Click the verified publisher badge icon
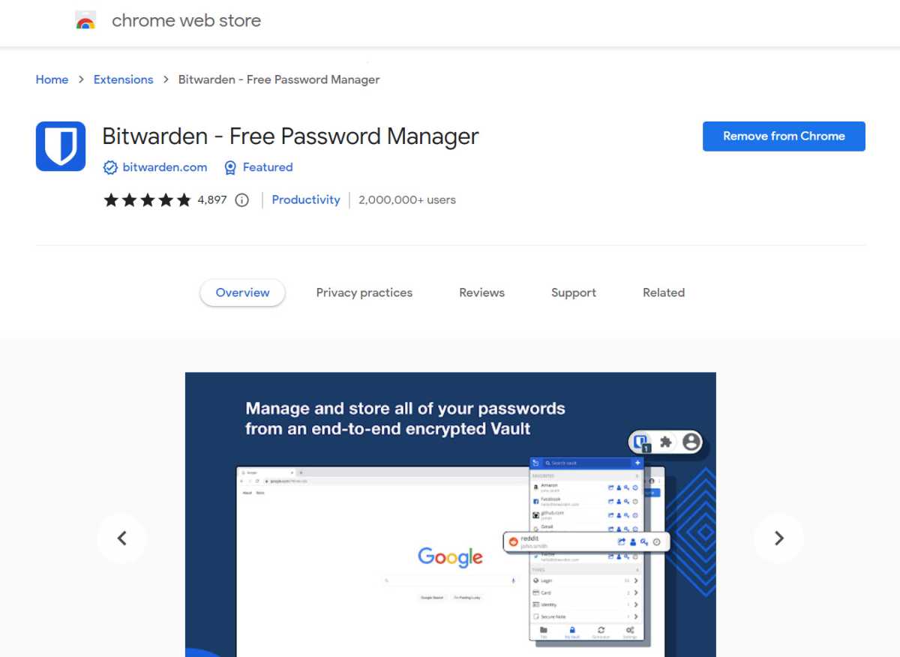The image size is (900, 657). tap(110, 167)
